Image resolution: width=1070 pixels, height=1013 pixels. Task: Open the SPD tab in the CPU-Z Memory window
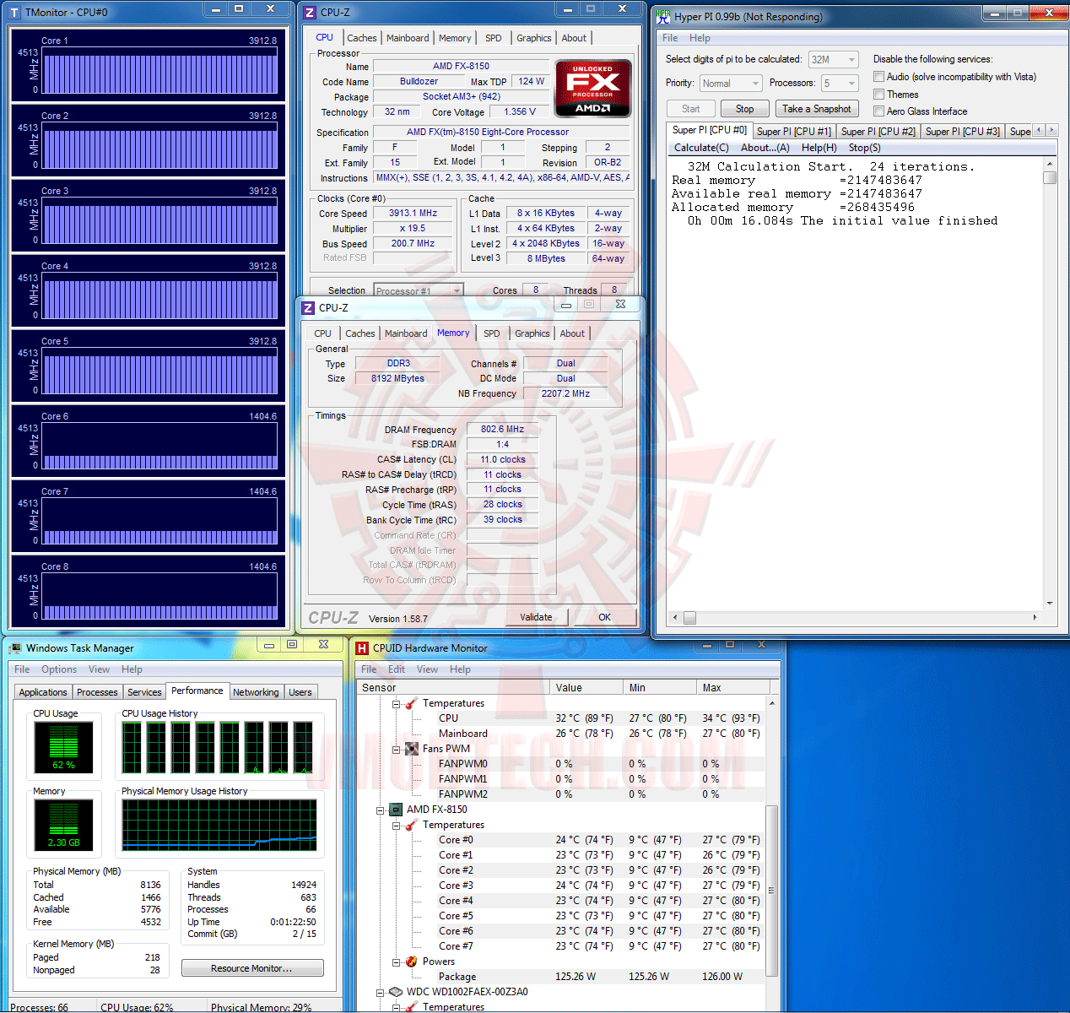click(x=492, y=333)
